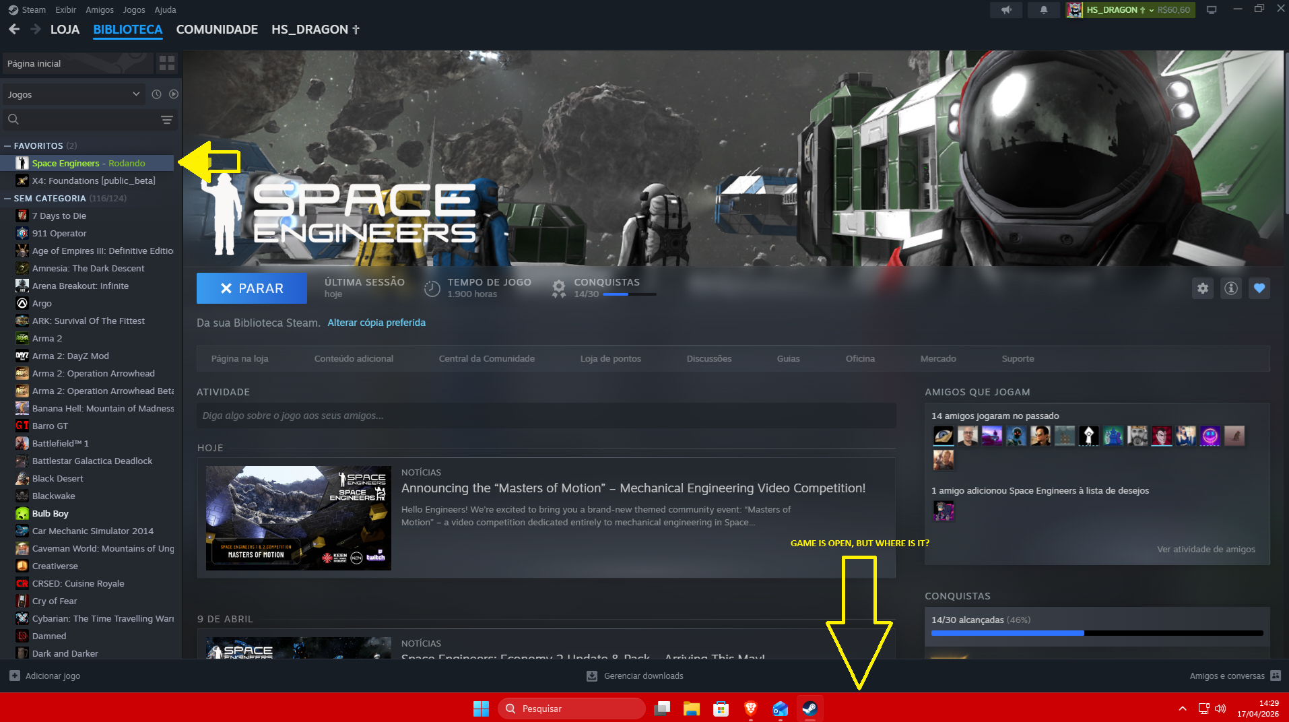Open the game settings gear icon
The height and width of the screenshot is (722, 1289).
pyautogui.click(x=1202, y=288)
